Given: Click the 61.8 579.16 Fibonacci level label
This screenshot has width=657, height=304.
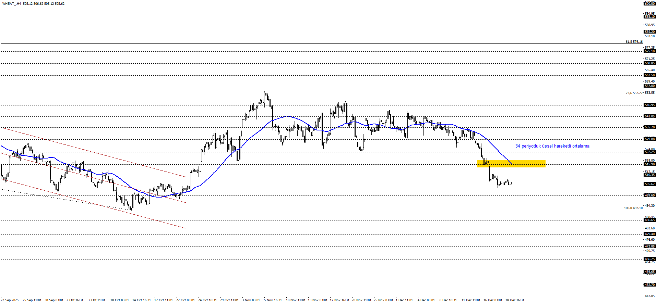Looking at the screenshot, I should tap(634, 42).
